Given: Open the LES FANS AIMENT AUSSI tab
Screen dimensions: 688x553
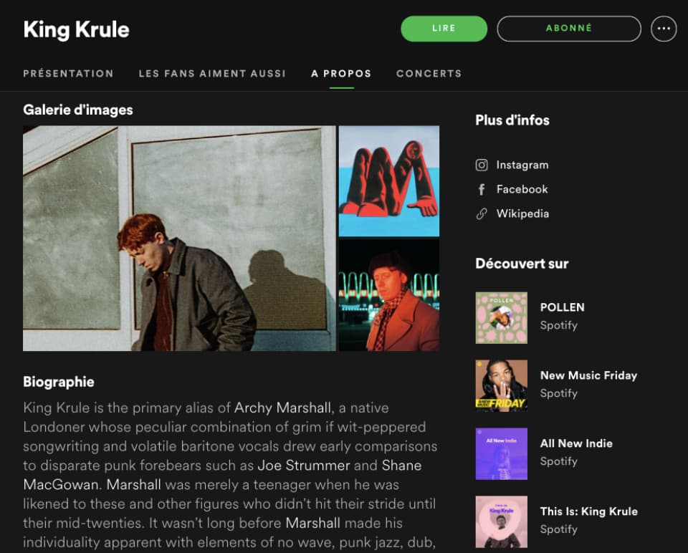Looking at the screenshot, I should (x=212, y=74).
